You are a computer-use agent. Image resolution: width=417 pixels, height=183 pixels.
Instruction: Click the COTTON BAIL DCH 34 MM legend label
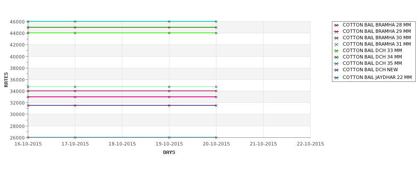(372, 57)
